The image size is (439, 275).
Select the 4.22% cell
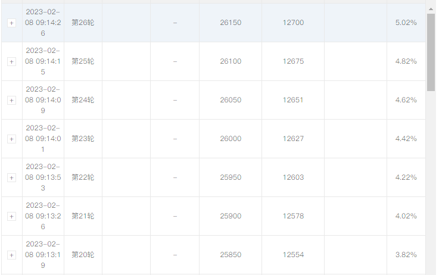click(x=406, y=177)
